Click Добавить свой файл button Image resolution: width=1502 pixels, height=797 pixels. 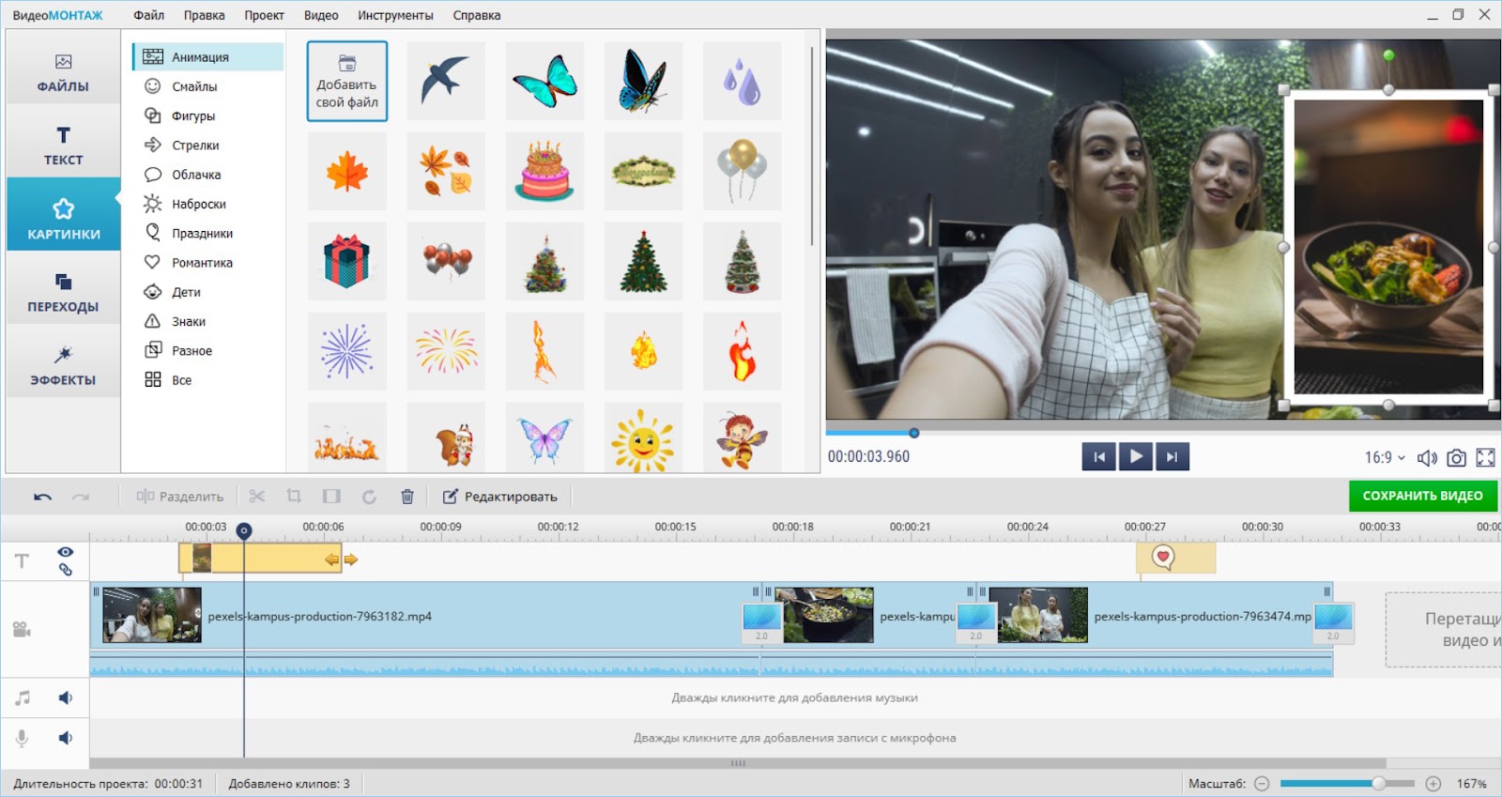(x=347, y=82)
